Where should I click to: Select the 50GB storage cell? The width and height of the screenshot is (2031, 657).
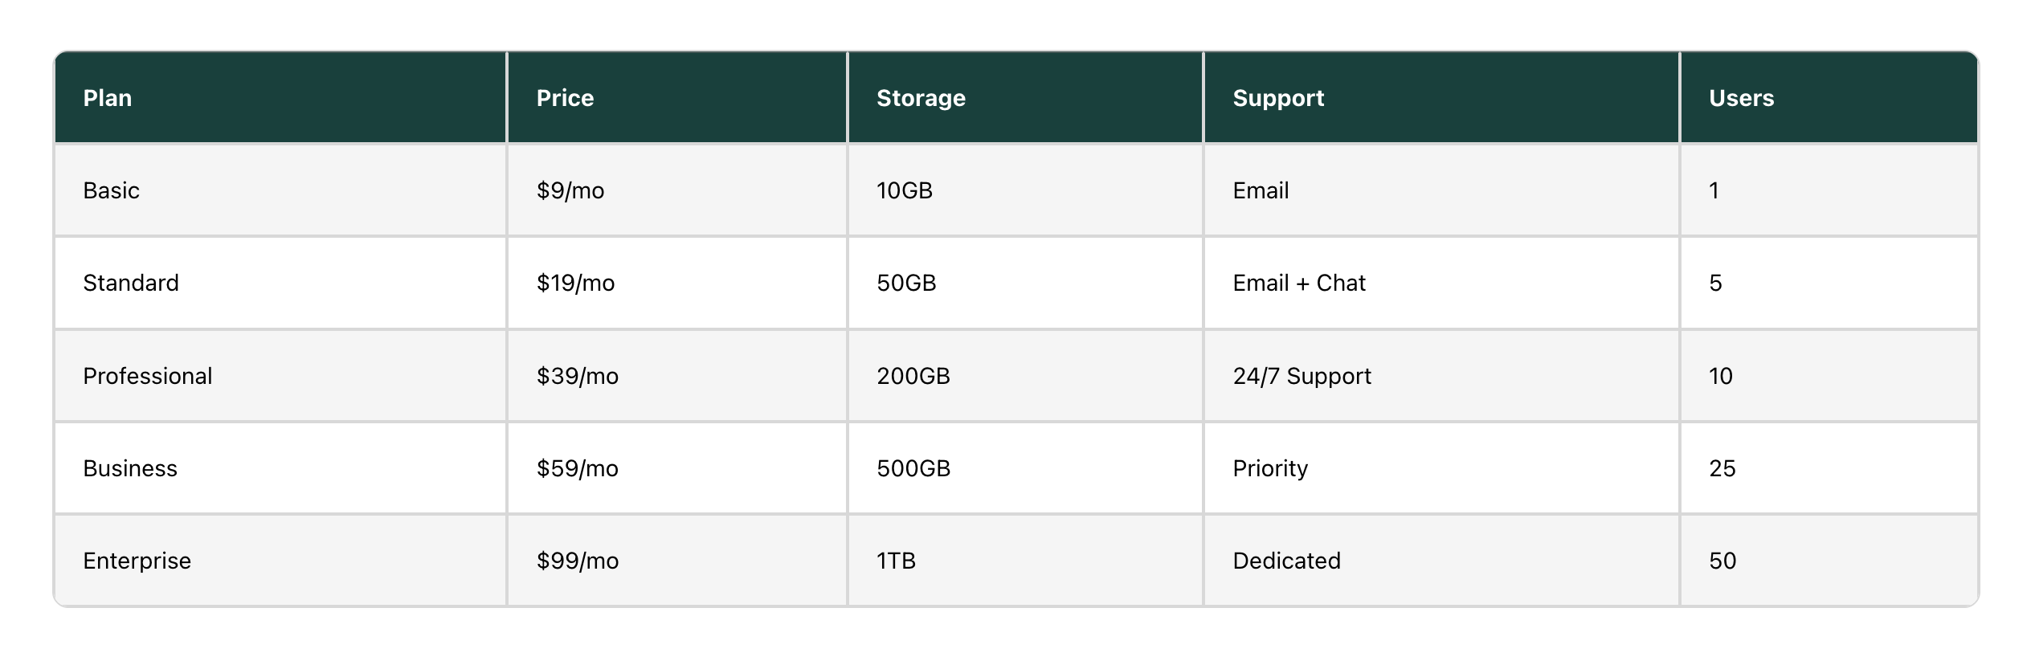tap(1025, 283)
